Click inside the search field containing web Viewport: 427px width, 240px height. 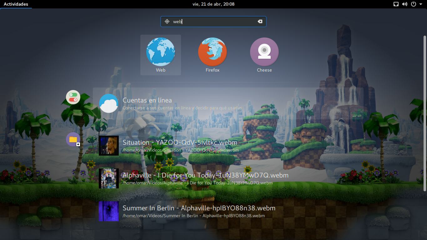pyautogui.click(x=213, y=22)
